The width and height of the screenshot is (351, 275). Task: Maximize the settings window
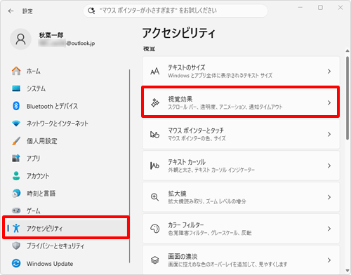click(x=320, y=8)
